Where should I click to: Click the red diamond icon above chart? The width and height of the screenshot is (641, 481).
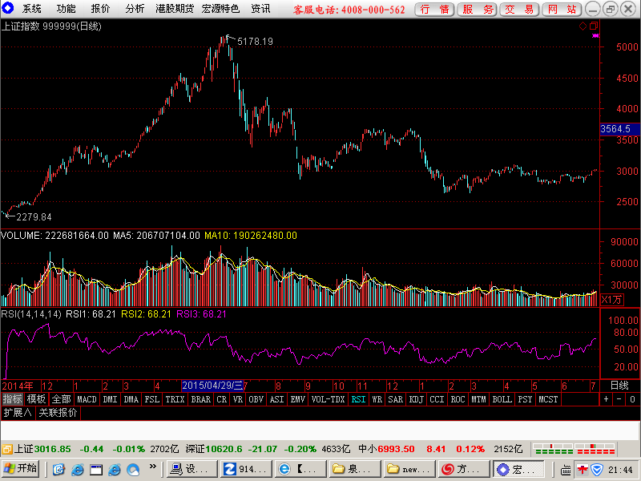pos(583,26)
